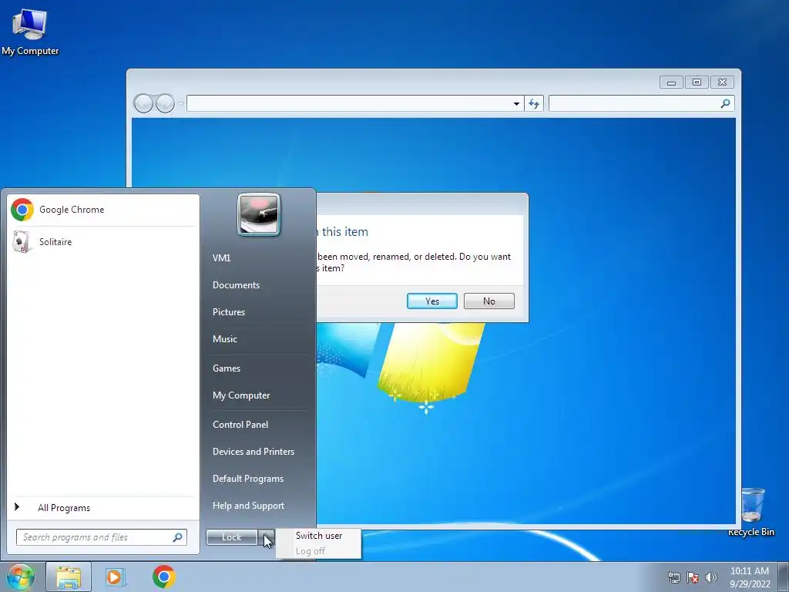The height and width of the screenshot is (592, 789).
Task: Toggle the arrow next to Lock
Action: (266, 537)
